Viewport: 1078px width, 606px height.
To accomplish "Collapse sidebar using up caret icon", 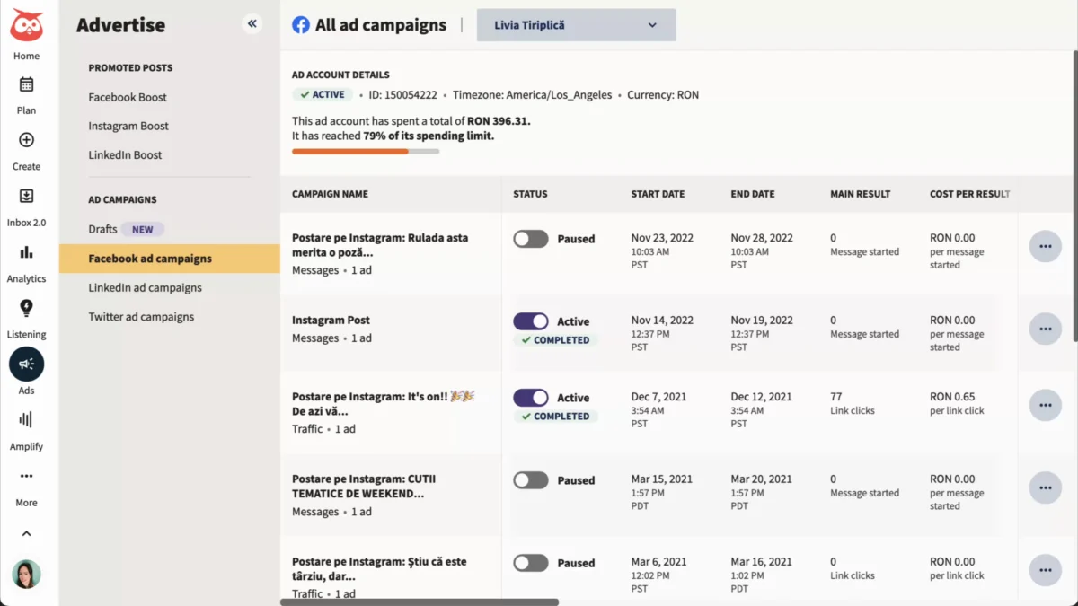I will (27, 533).
